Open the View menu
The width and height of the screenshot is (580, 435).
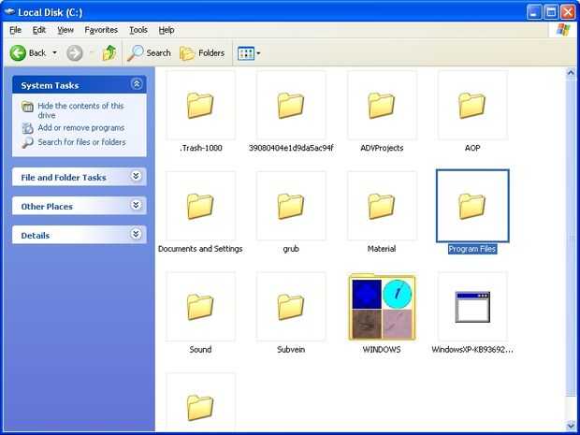(x=65, y=30)
